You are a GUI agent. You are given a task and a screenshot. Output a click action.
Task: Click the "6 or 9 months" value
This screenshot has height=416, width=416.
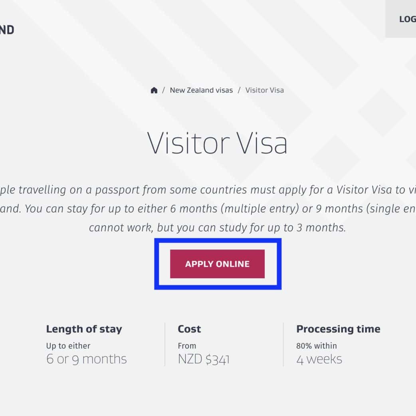(86, 359)
